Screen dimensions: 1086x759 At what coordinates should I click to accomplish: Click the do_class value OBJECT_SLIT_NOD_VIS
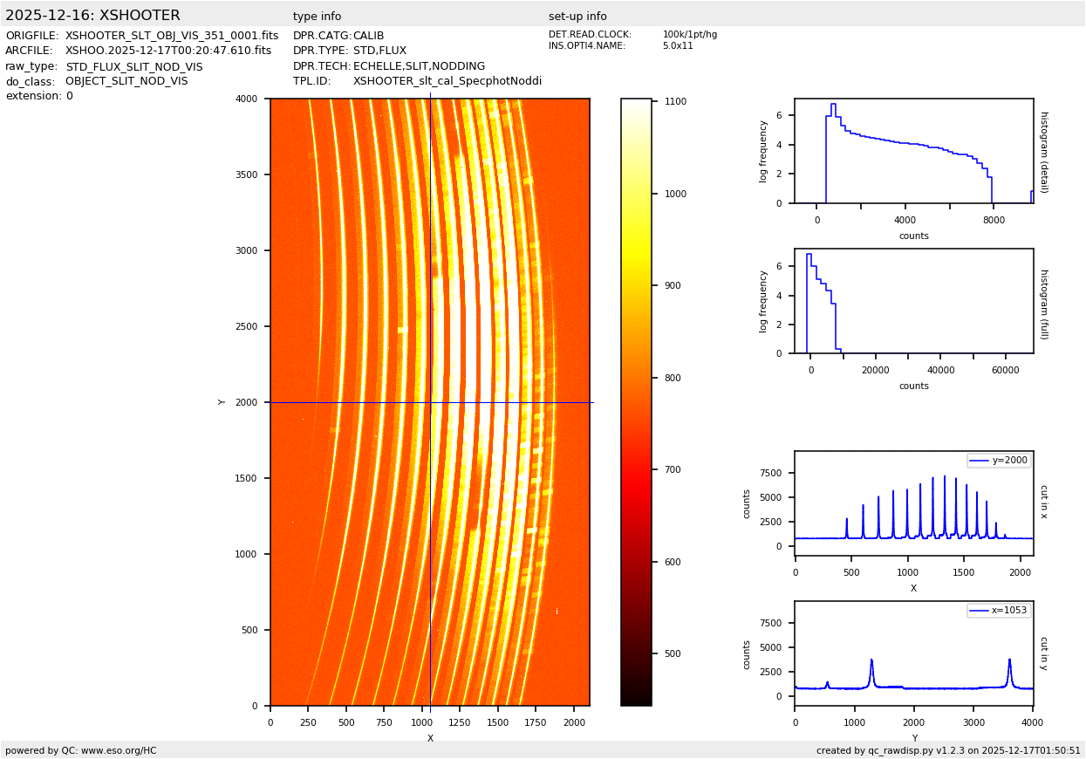126,81
